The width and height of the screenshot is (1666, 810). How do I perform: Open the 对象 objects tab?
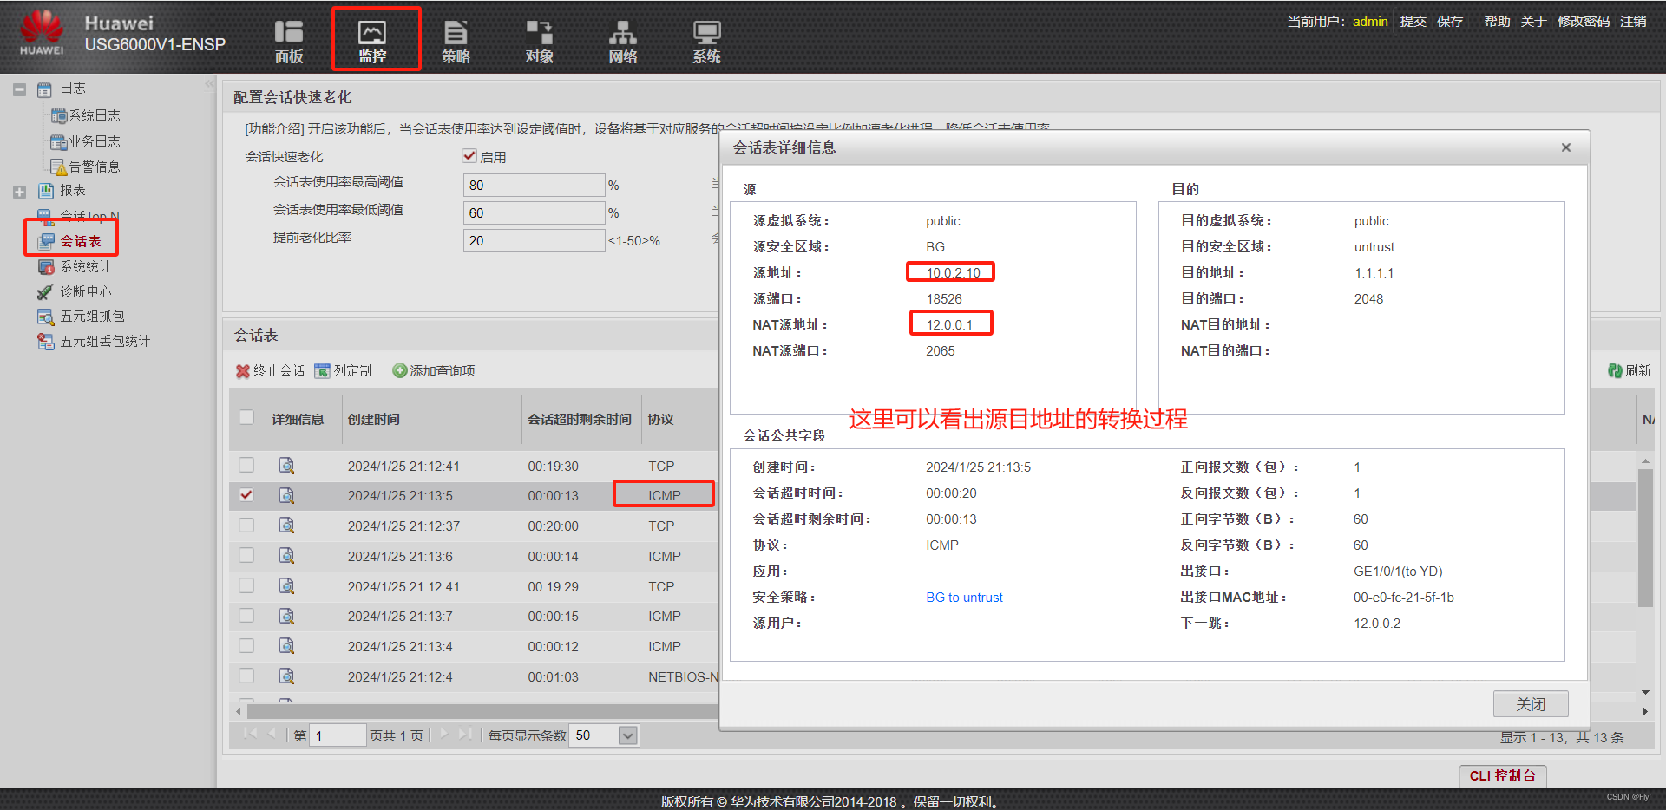pyautogui.click(x=539, y=42)
